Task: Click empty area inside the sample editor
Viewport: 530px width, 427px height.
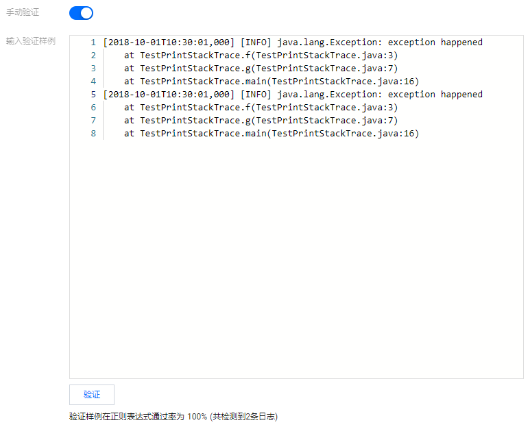Action: coord(295,260)
